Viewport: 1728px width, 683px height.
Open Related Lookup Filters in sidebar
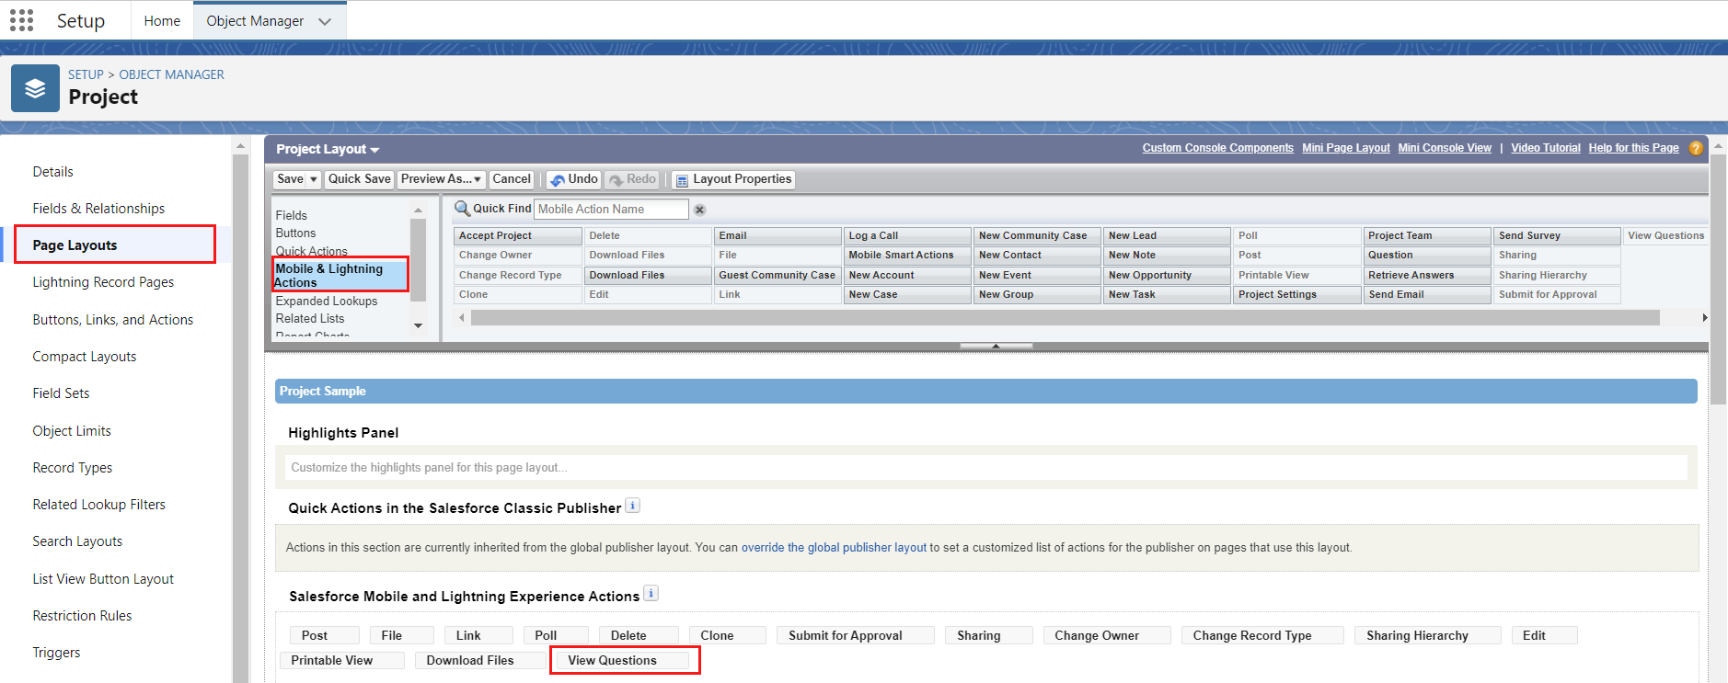click(99, 505)
